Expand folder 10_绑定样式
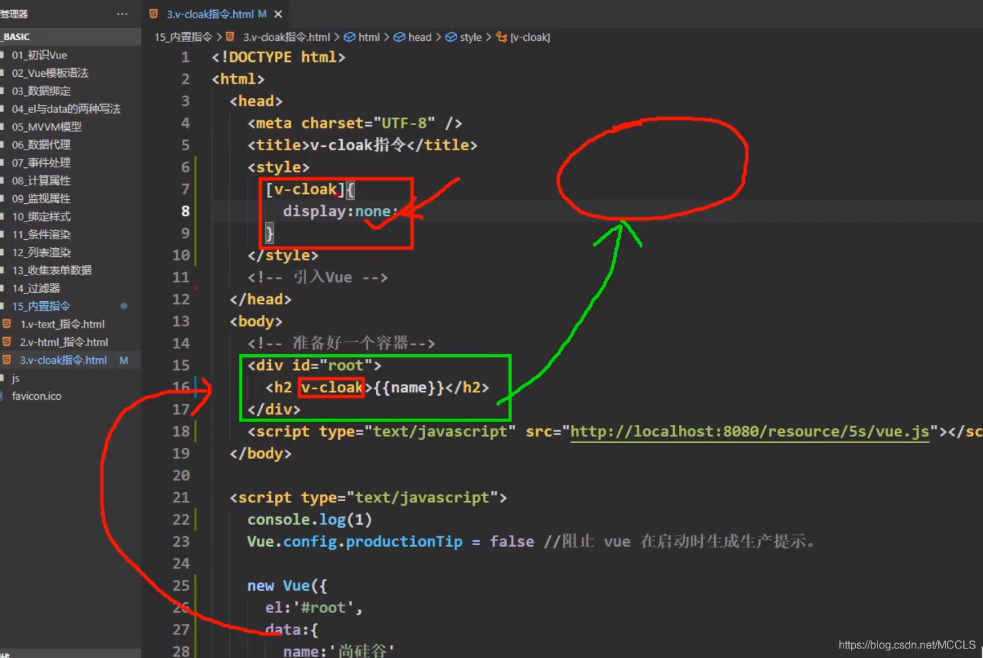This screenshot has width=983, height=658. (x=41, y=216)
